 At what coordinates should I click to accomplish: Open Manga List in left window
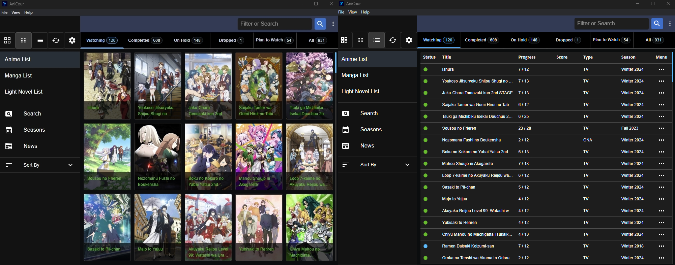[40, 76]
